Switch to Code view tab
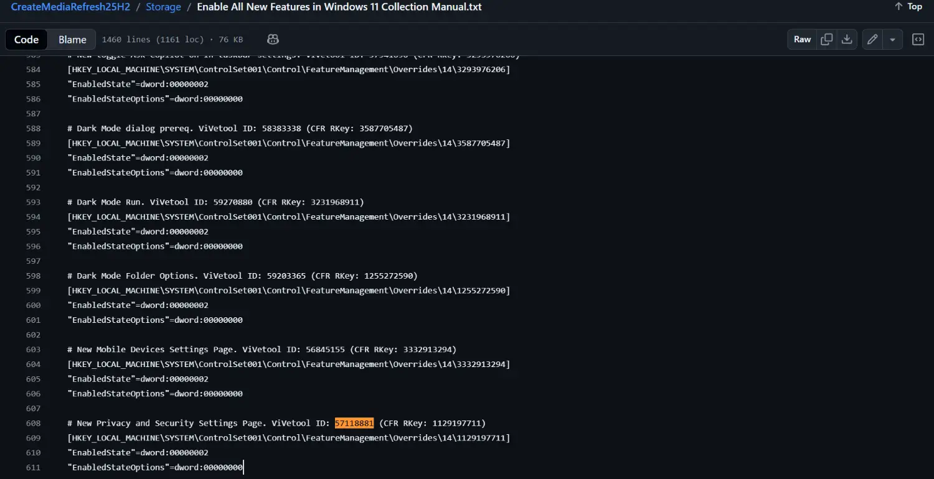 26,39
